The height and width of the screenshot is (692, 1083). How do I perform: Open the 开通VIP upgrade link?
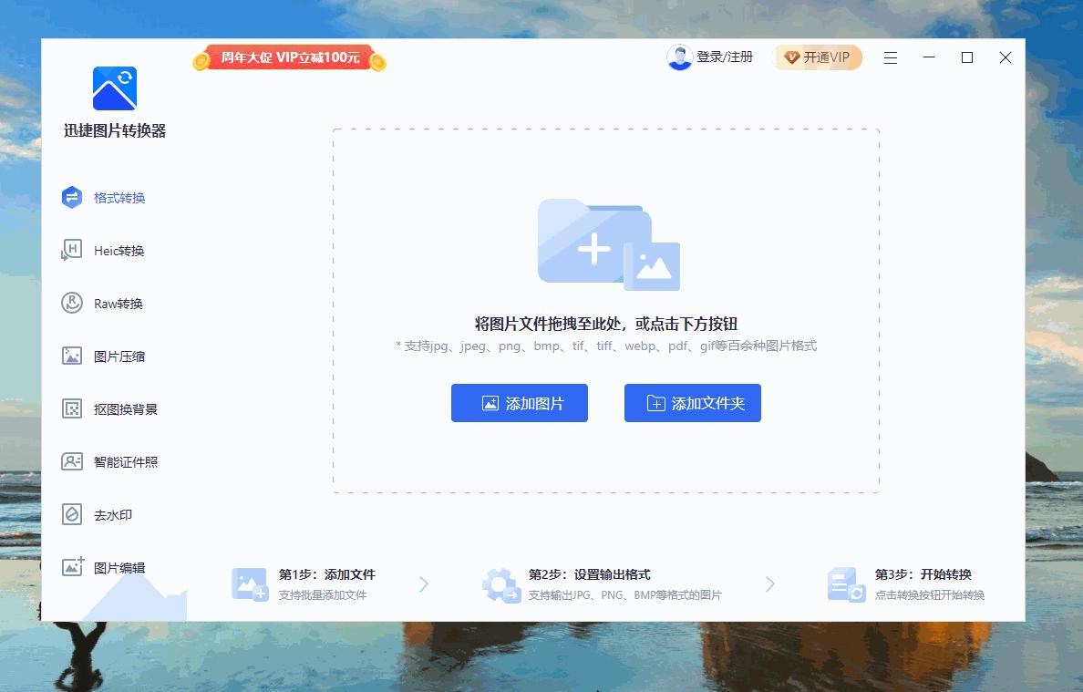tap(818, 57)
